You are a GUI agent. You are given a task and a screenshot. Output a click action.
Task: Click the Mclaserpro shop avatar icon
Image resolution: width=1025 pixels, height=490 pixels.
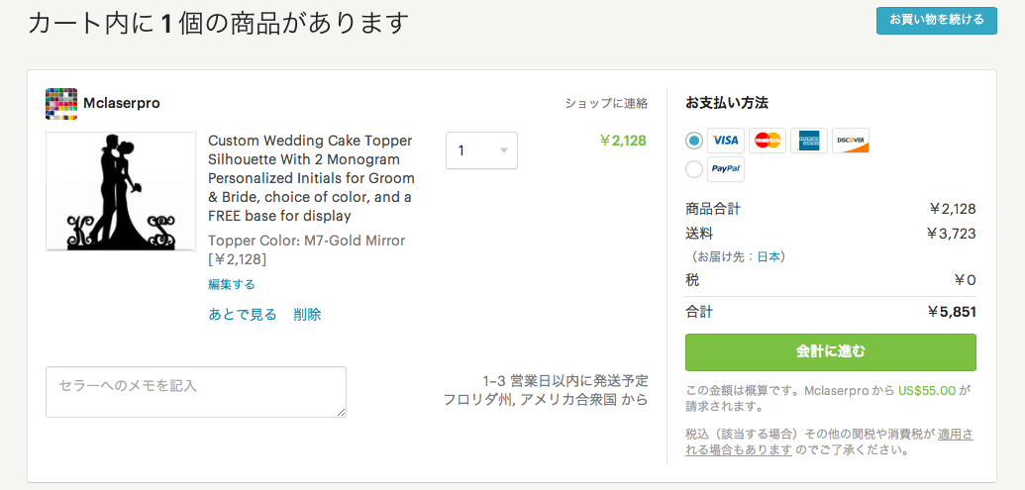[x=61, y=104]
